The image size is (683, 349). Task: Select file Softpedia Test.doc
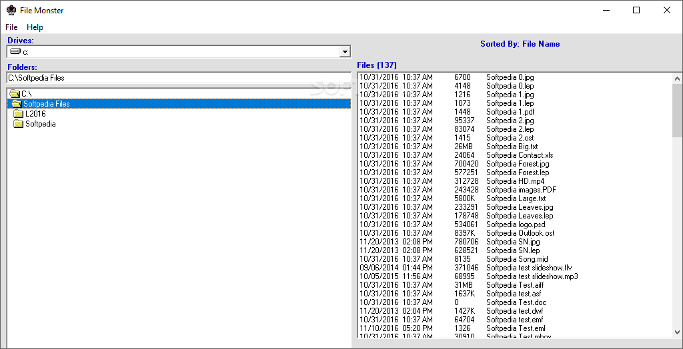point(517,302)
